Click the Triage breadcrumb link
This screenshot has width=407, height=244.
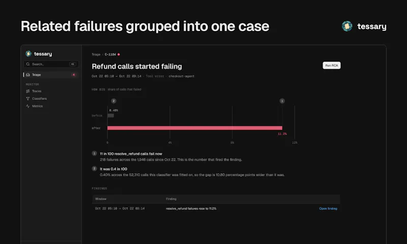tap(96, 55)
